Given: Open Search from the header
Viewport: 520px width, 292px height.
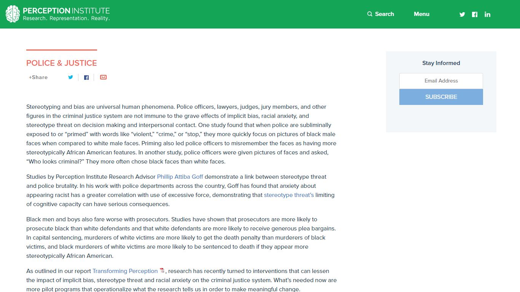Looking at the screenshot, I should (381, 14).
